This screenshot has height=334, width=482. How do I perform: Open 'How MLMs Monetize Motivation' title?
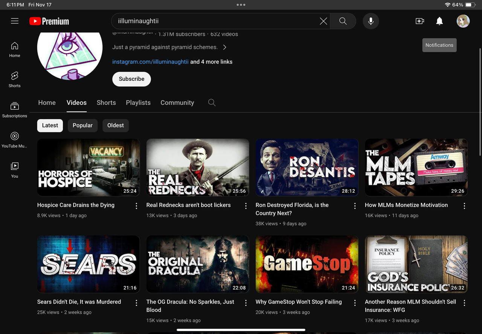[x=406, y=205]
